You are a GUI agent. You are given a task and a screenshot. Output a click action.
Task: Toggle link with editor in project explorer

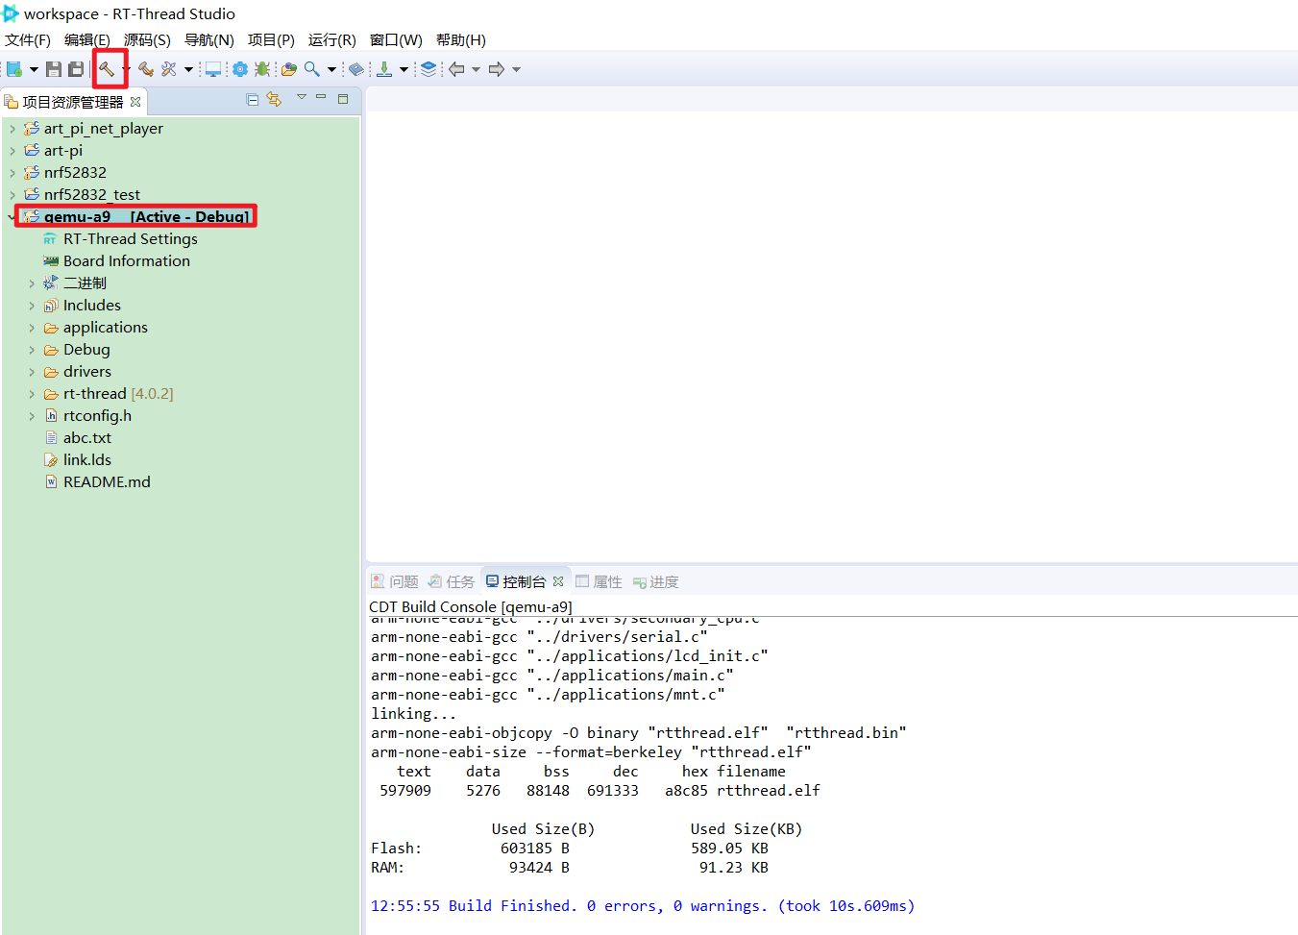coord(275,100)
